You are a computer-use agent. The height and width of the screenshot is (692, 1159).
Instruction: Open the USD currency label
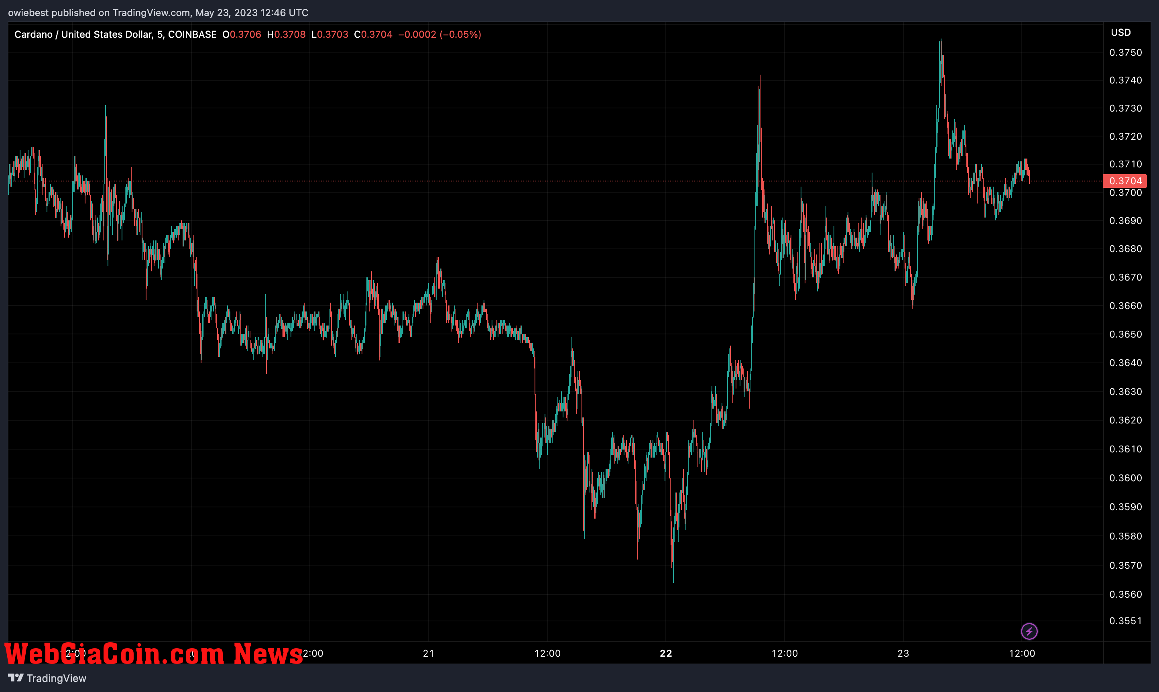point(1120,32)
